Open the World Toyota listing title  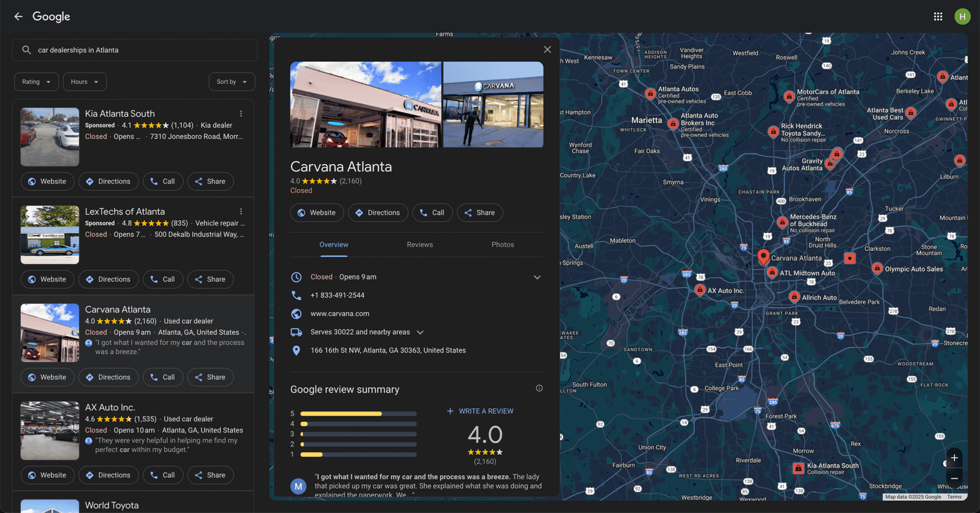(111, 506)
